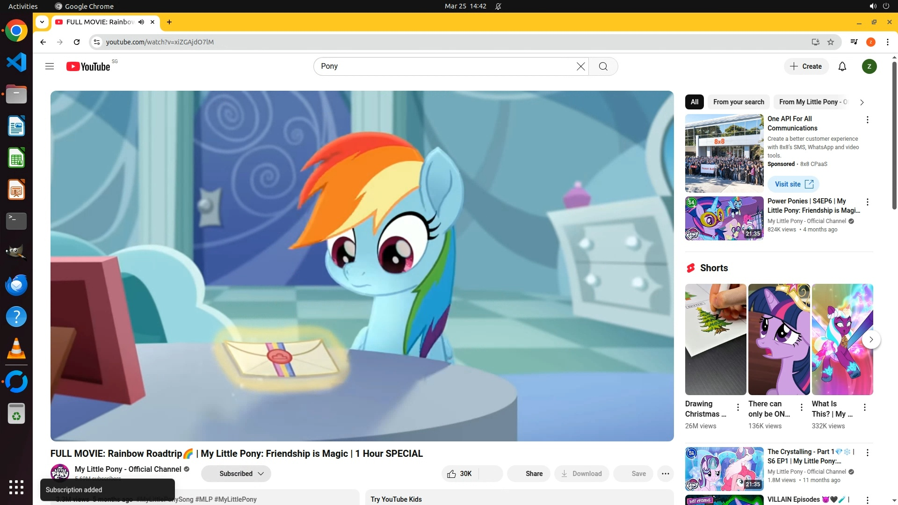Bookmark this page with star icon
The width and height of the screenshot is (898, 505).
831,42
